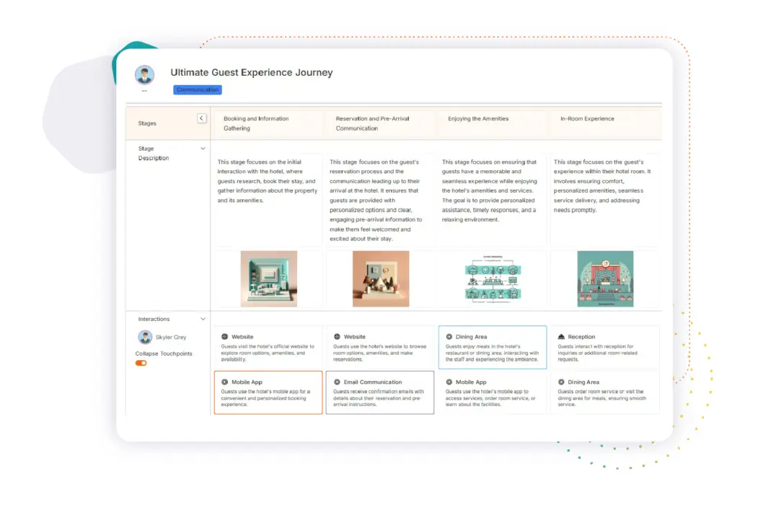The width and height of the screenshot is (776, 505).
Task: Collapse the Interactions section
Action: click(x=203, y=318)
